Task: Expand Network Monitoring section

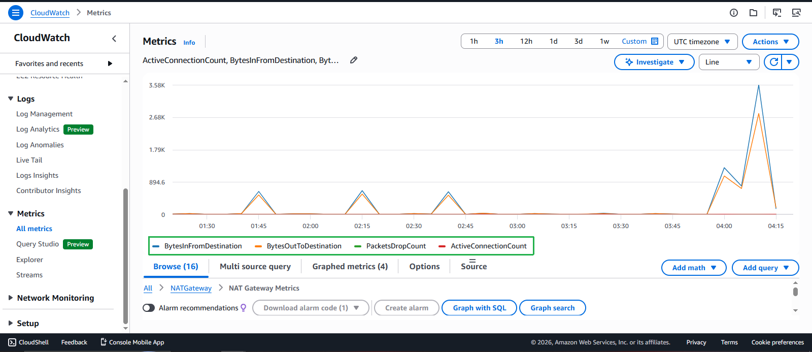Action: pyautogui.click(x=11, y=298)
